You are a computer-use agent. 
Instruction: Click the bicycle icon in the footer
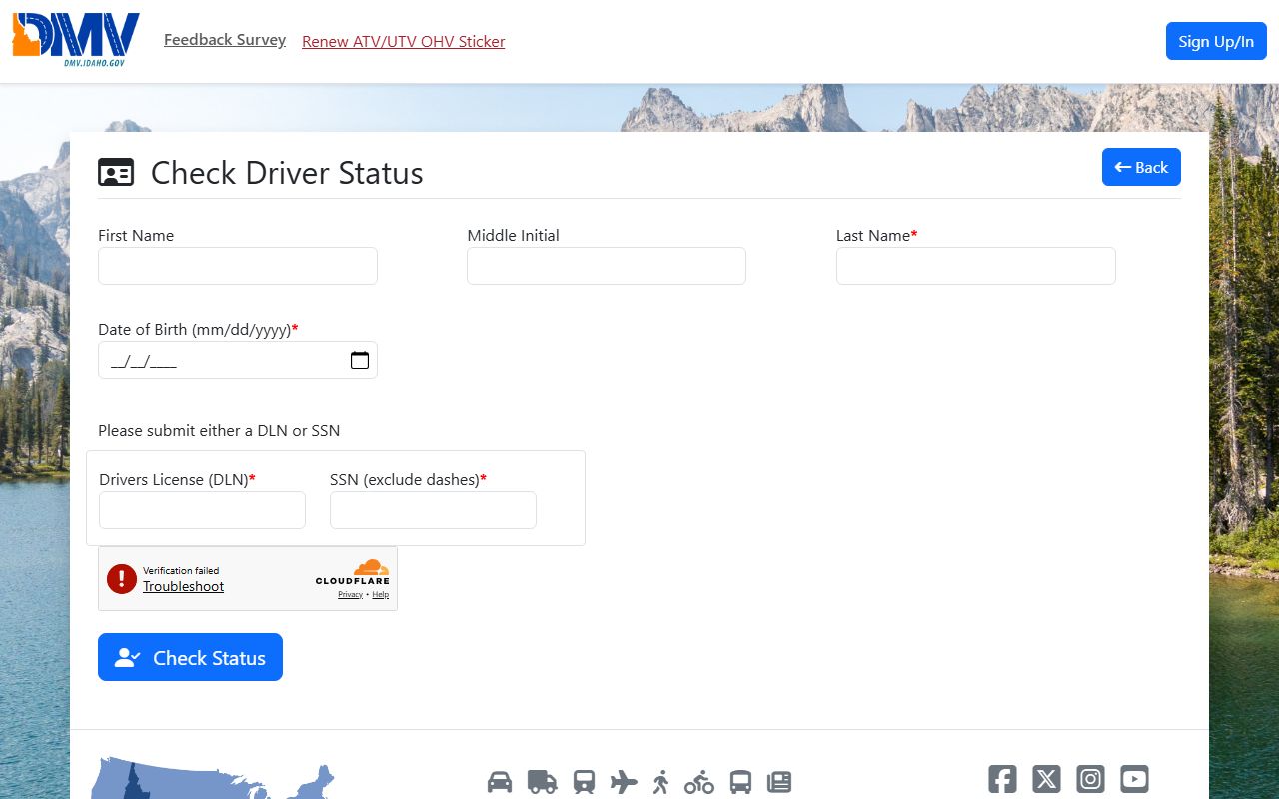tap(699, 781)
